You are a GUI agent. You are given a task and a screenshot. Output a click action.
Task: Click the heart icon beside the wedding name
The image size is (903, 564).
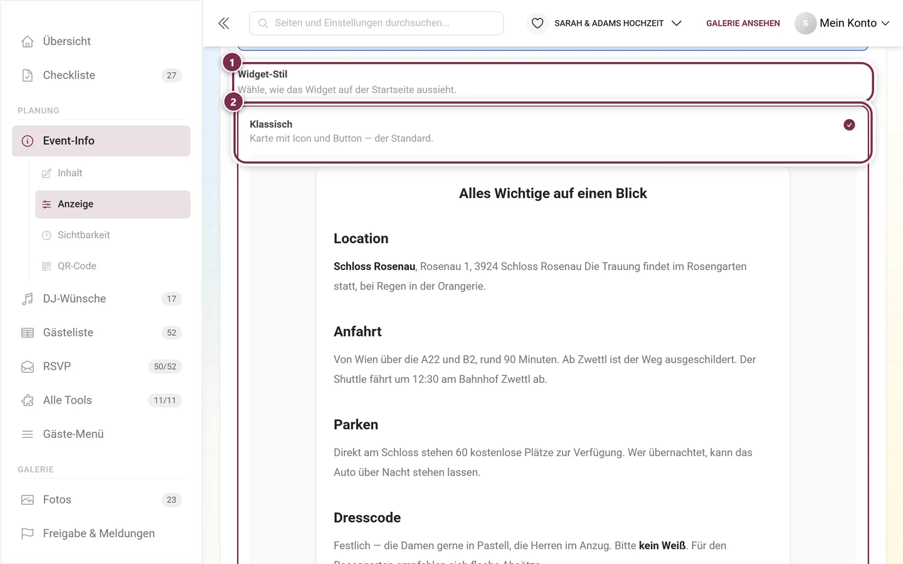pos(537,23)
